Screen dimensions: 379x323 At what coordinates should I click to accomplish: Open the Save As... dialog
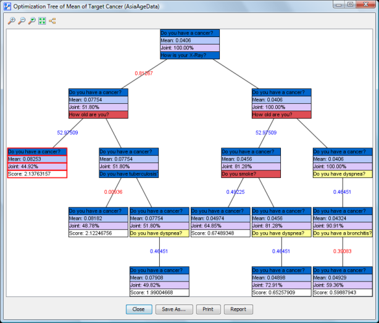coord(174,309)
